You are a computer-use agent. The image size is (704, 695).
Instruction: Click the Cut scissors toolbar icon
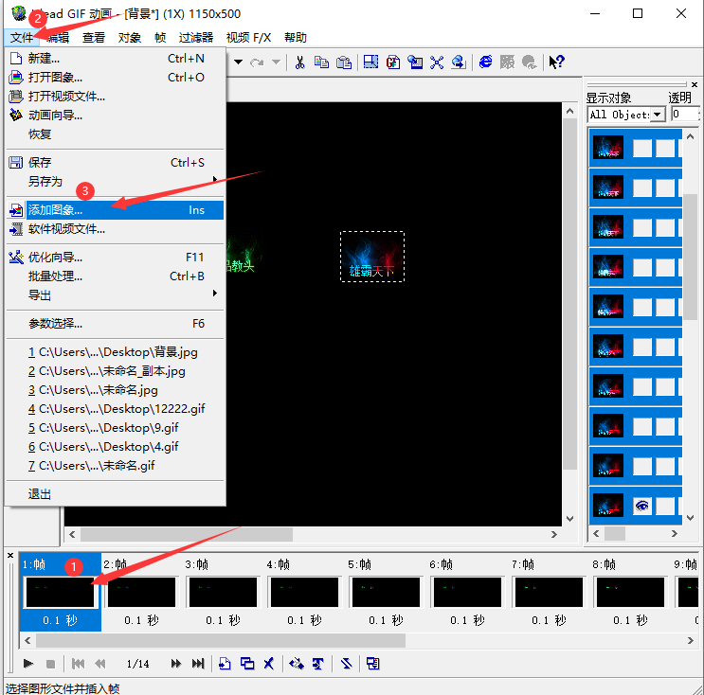click(300, 62)
